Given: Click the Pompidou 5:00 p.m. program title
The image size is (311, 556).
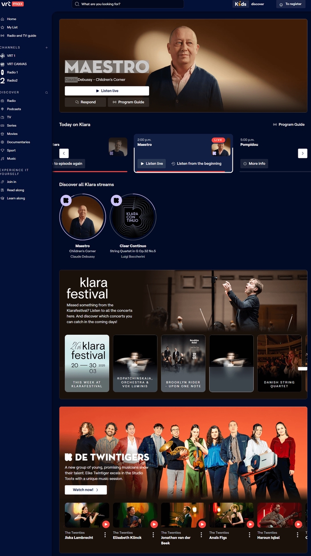Looking at the screenshot, I should (249, 144).
